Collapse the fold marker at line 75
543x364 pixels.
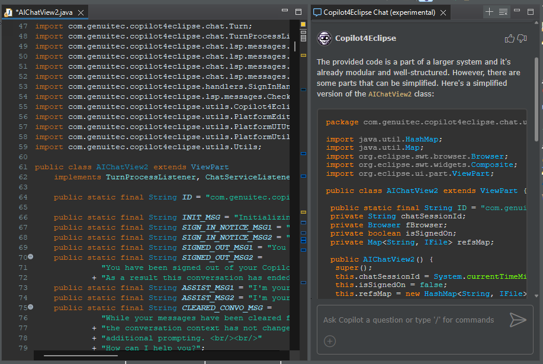click(x=30, y=308)
